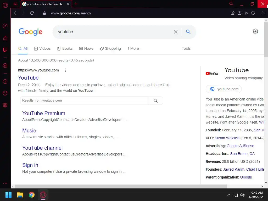Open the taskbar clock showing 10:49 AM

pyautogui.click(x=255, y=195)
